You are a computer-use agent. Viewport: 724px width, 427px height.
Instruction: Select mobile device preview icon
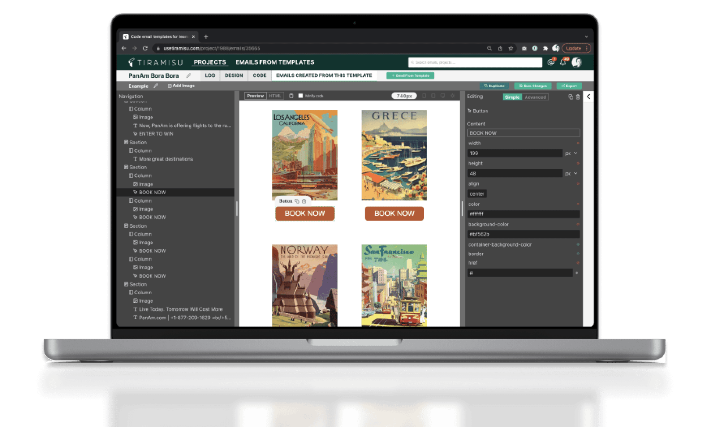[424, 96]
